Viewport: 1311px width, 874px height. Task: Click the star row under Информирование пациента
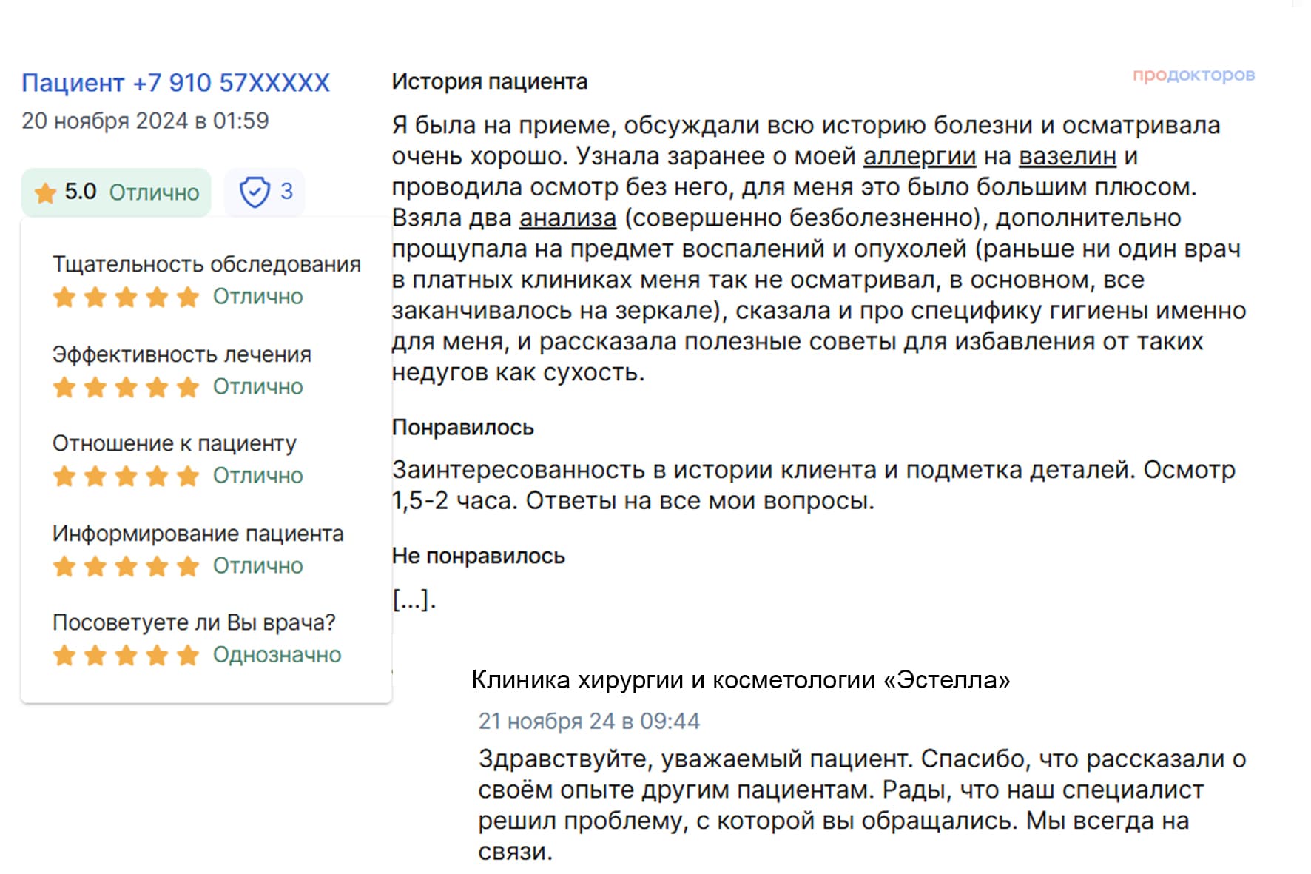[x=127, y=566]
